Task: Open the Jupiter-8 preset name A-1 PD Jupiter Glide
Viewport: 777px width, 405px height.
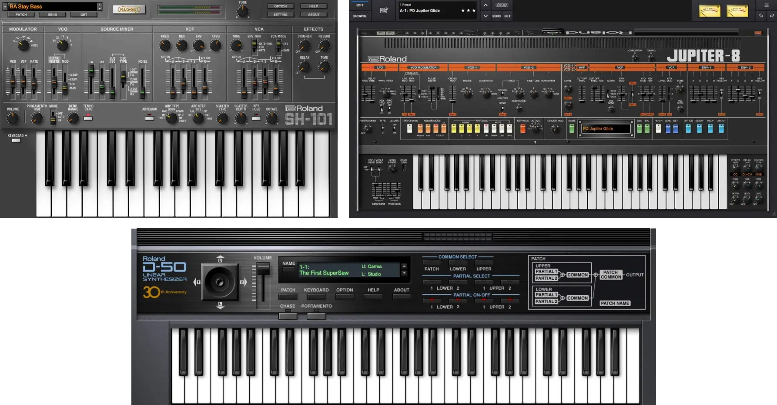Action: (420, 10)
